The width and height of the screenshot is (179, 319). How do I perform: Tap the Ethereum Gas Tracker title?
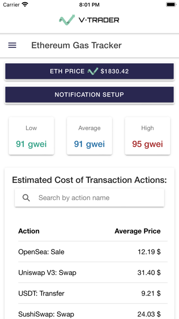[x=76, y=45]
